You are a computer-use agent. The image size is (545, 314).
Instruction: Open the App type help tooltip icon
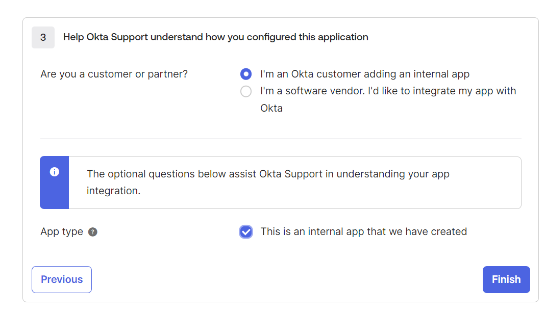tap(92, 232)
